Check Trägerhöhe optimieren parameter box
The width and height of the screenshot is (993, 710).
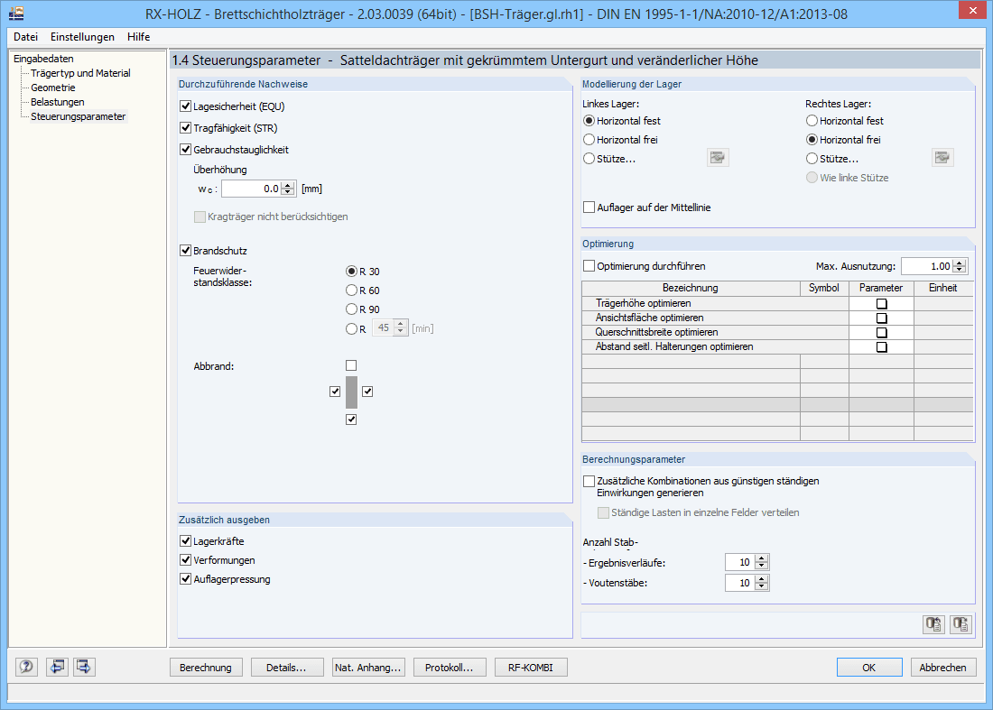pyautogui.click(x=881, y=303)
